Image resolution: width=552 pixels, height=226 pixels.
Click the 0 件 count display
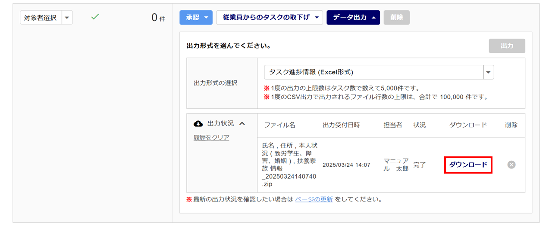pos(158,18)
